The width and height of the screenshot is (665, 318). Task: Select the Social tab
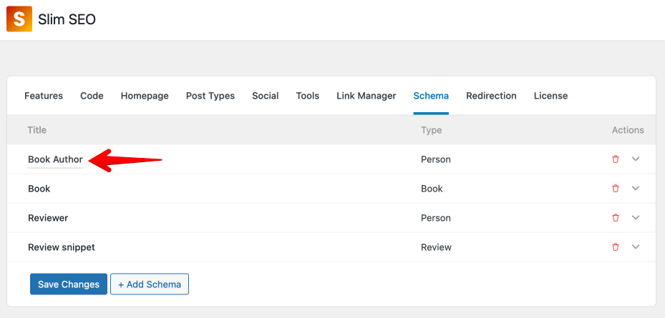265,96
